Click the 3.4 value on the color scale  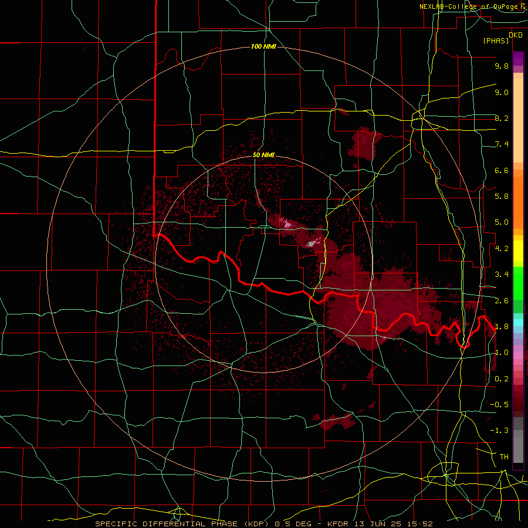[x=502, y=275]
